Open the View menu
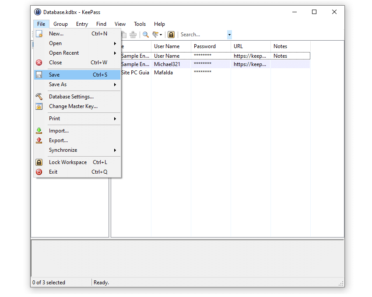372x297 pixels. (x=120, y=24)
